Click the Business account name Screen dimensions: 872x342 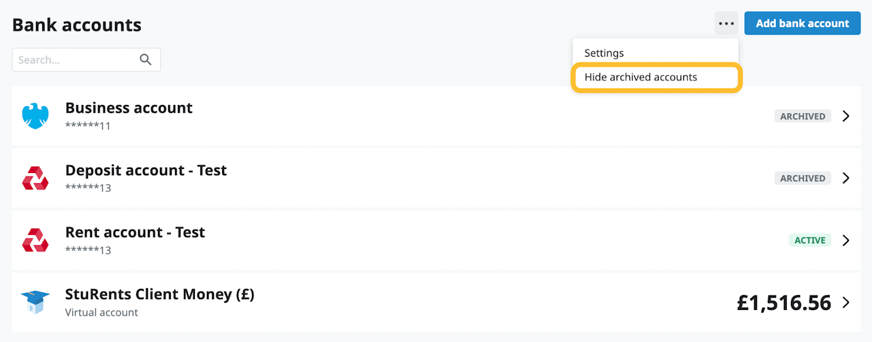[x=129, y=108]
